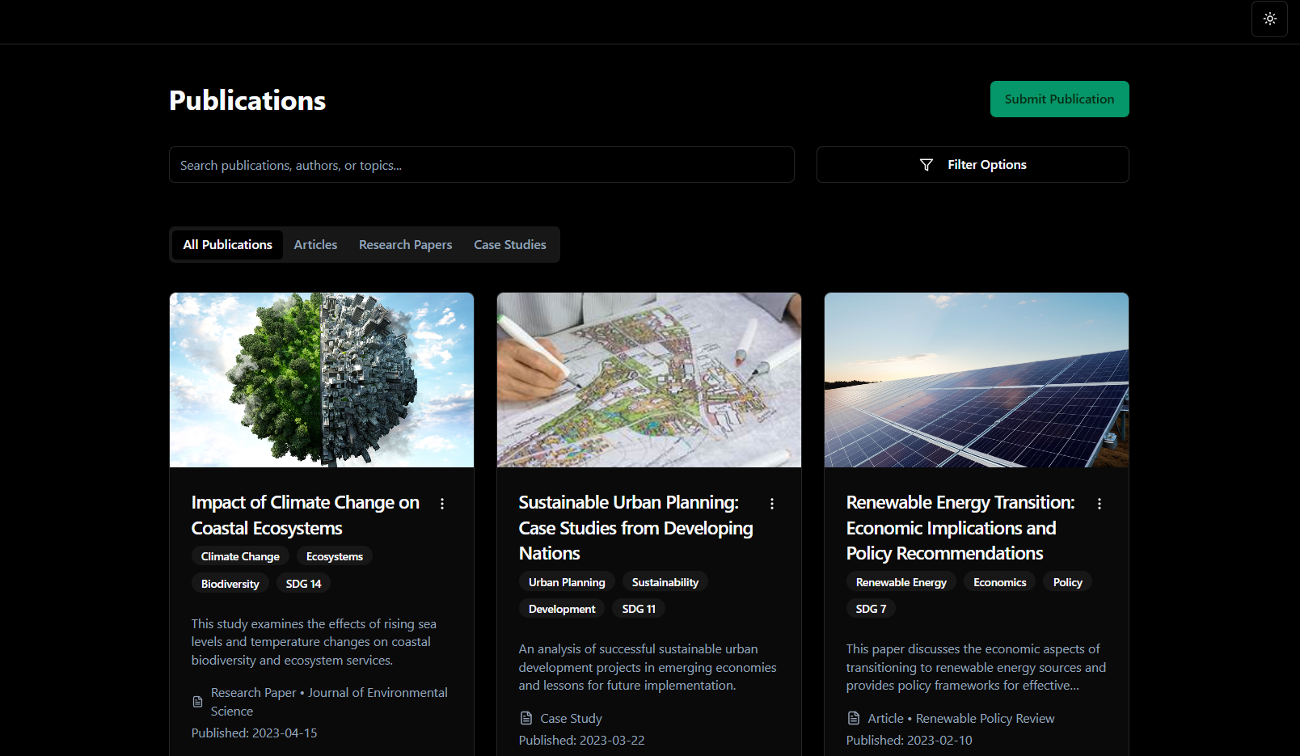
Task: Click the Publications page heading
Action: [247, 100]
